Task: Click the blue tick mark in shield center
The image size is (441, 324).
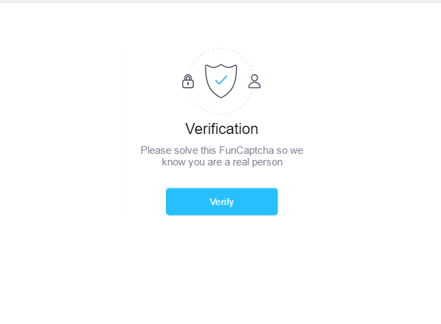Action: tap(221, 80)
